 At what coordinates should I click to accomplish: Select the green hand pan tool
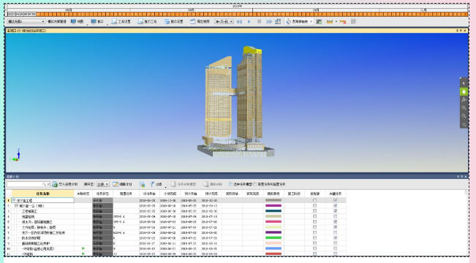click(464, 91)
